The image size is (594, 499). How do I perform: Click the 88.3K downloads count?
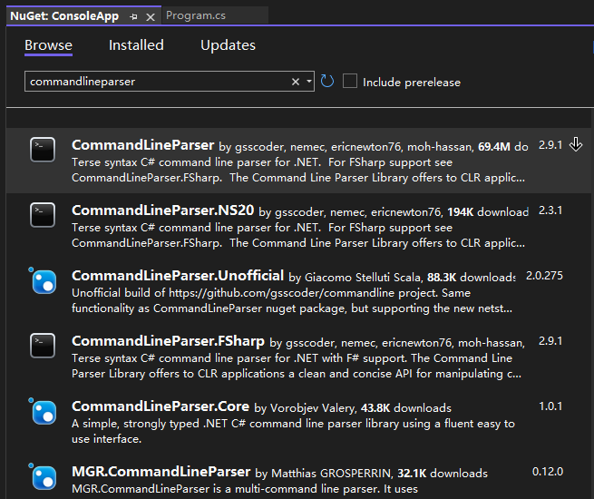tap(442, 278)
